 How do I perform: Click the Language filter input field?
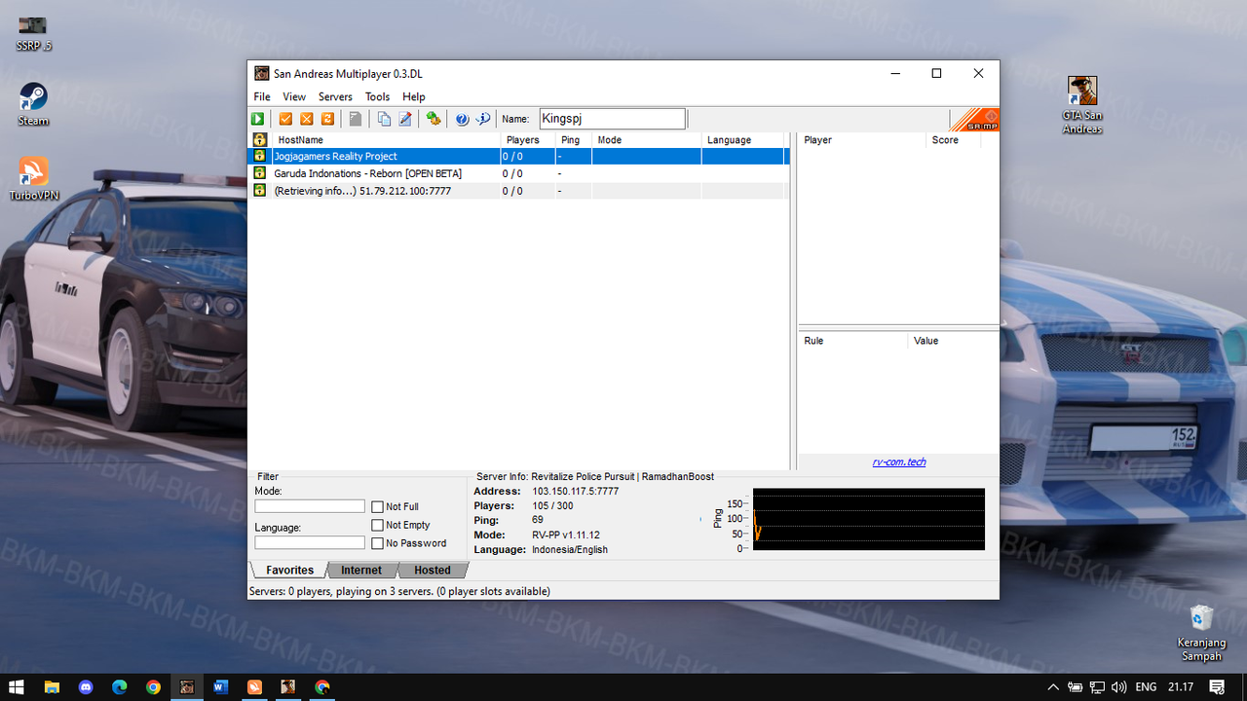[310, 542]
